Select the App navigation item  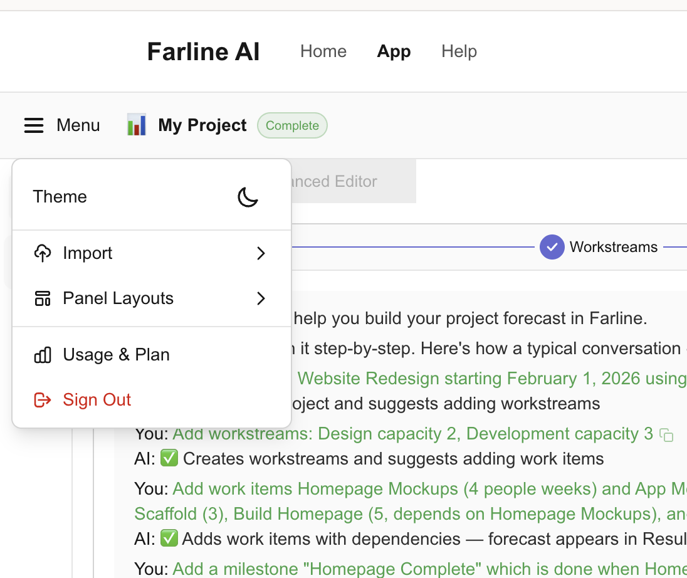click(394, 51)
